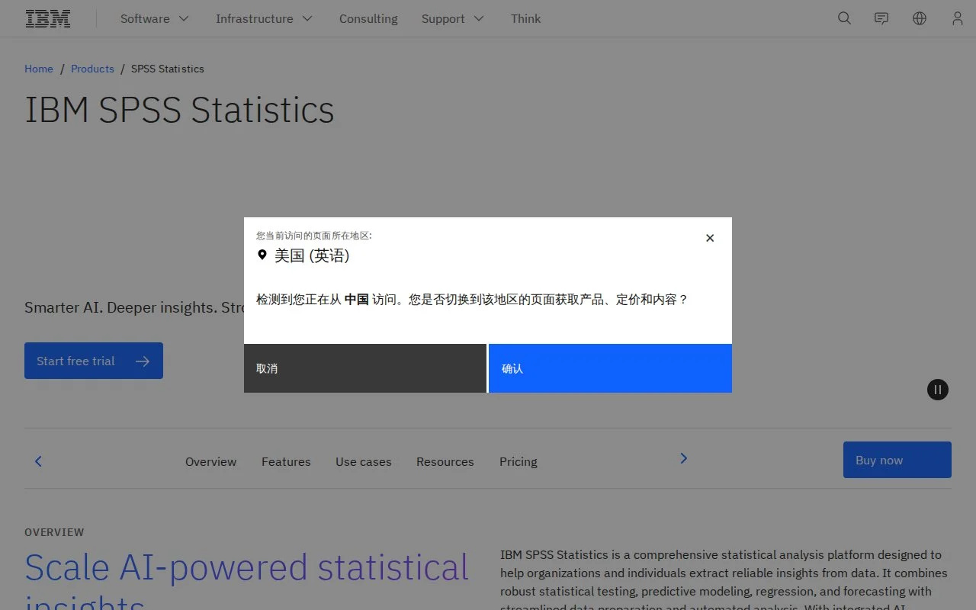Viewport: 976px width, 610px height.
Task: Close the region dialog with X
Action: click(710, 238)
